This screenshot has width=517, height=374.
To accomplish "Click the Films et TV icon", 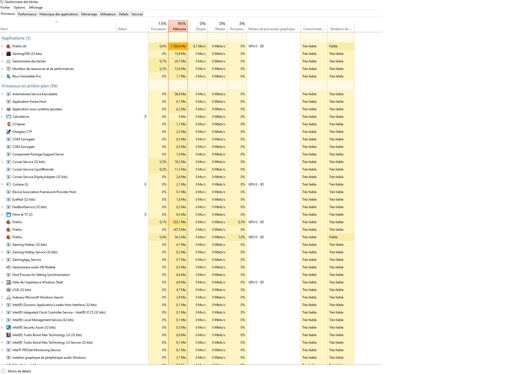I will point(9,215).
